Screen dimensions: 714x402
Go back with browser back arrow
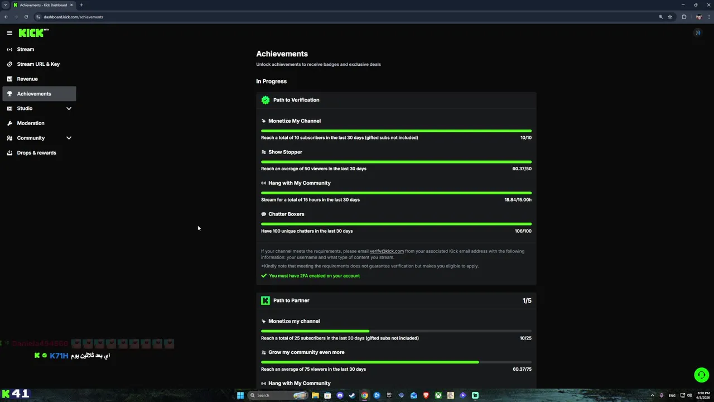pos(6,17)
